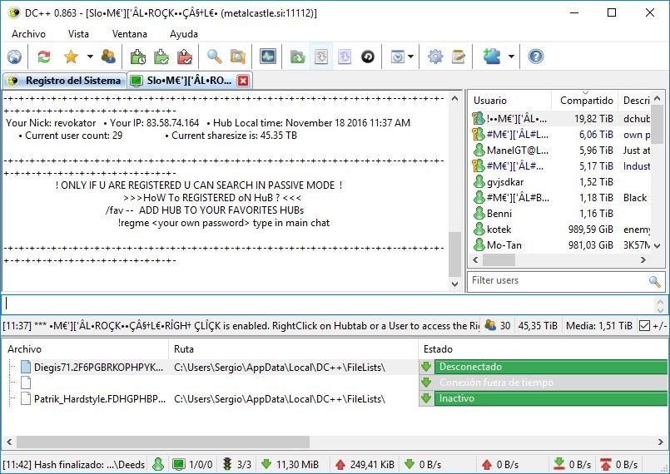Click the Reconnect red-green arrows icon
The height and width of the screenshot is (474, 670).
(43, 57)
